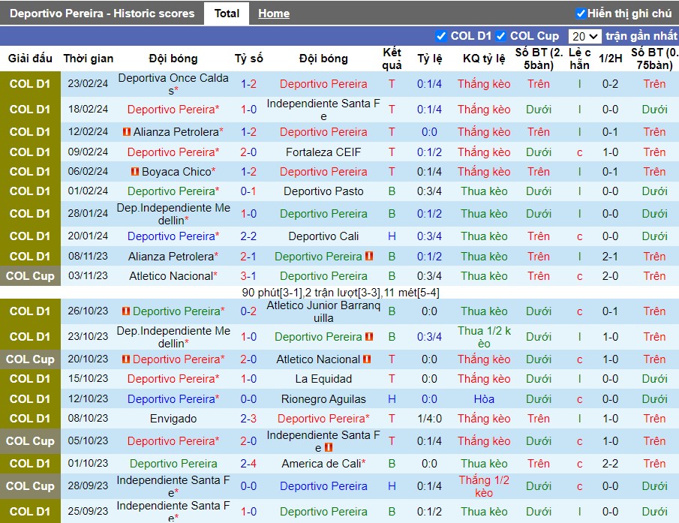Click Fortaleza CEIF team name

coord(323,152)
